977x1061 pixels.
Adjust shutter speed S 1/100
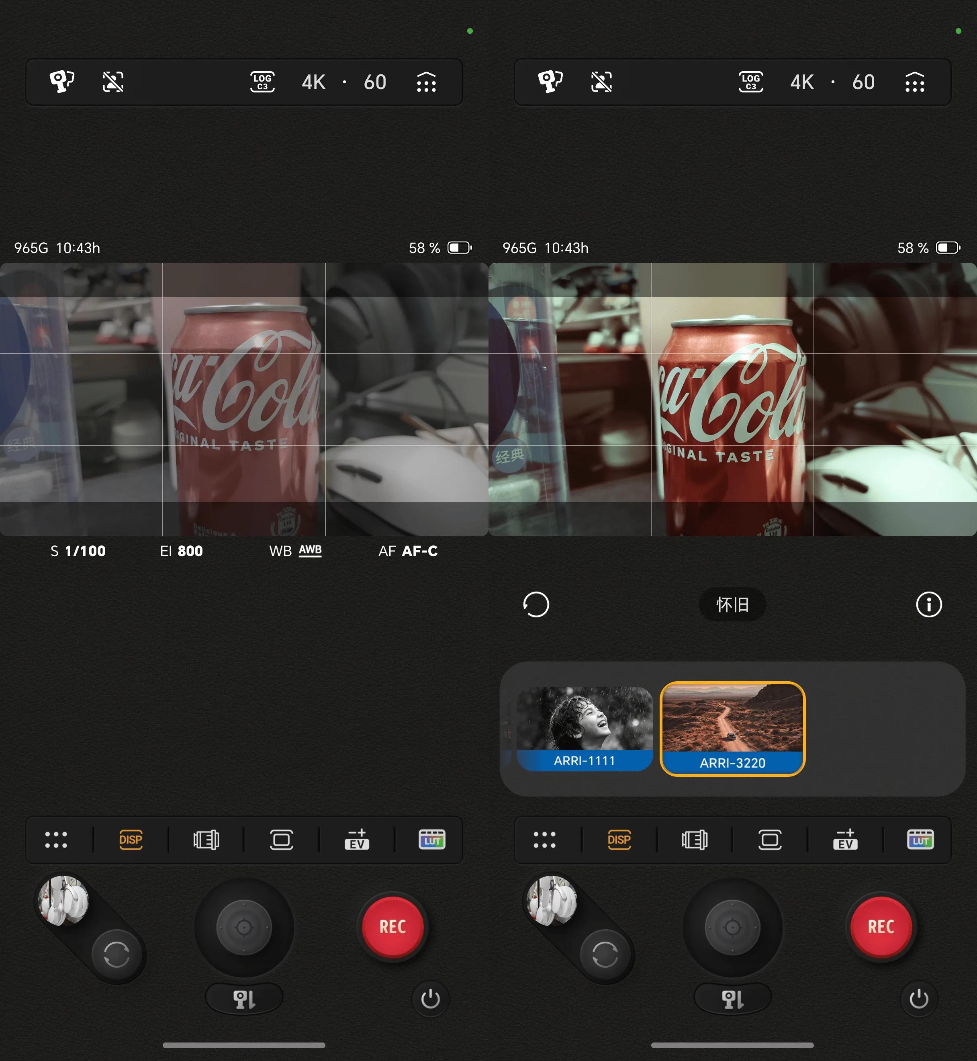pos(78,551)
